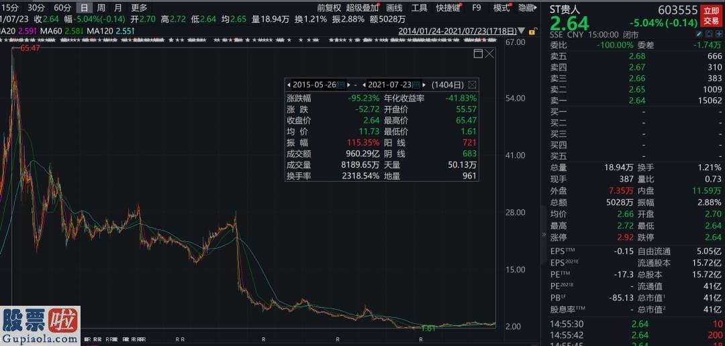Click the 1.61 low price marker
The image size is (725, 346).
tap(429, 329)
